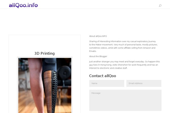Focus the Name input field

pyautogui.click(x=107, y=83)
